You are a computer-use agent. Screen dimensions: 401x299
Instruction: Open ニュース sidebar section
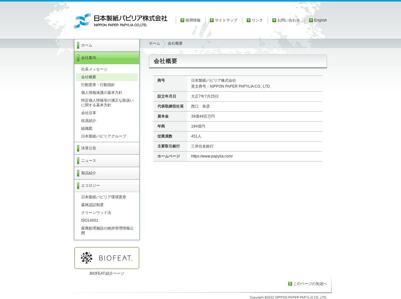point(107,161)
